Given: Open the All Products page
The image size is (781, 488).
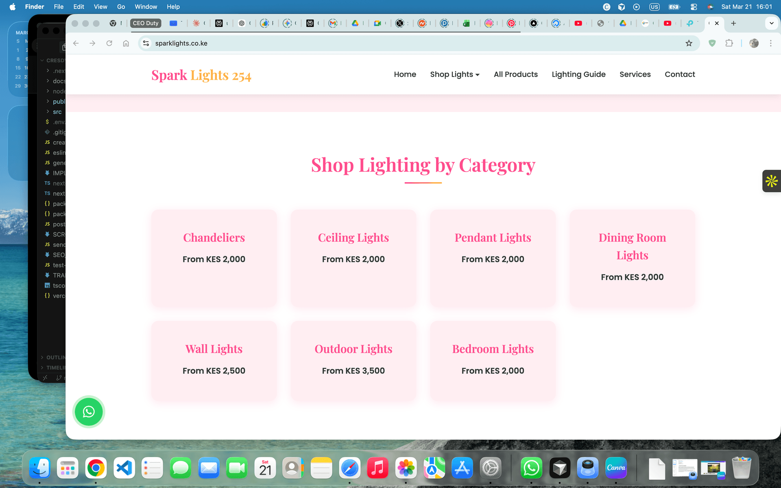Looking at the screenshot, I should 515,74.
